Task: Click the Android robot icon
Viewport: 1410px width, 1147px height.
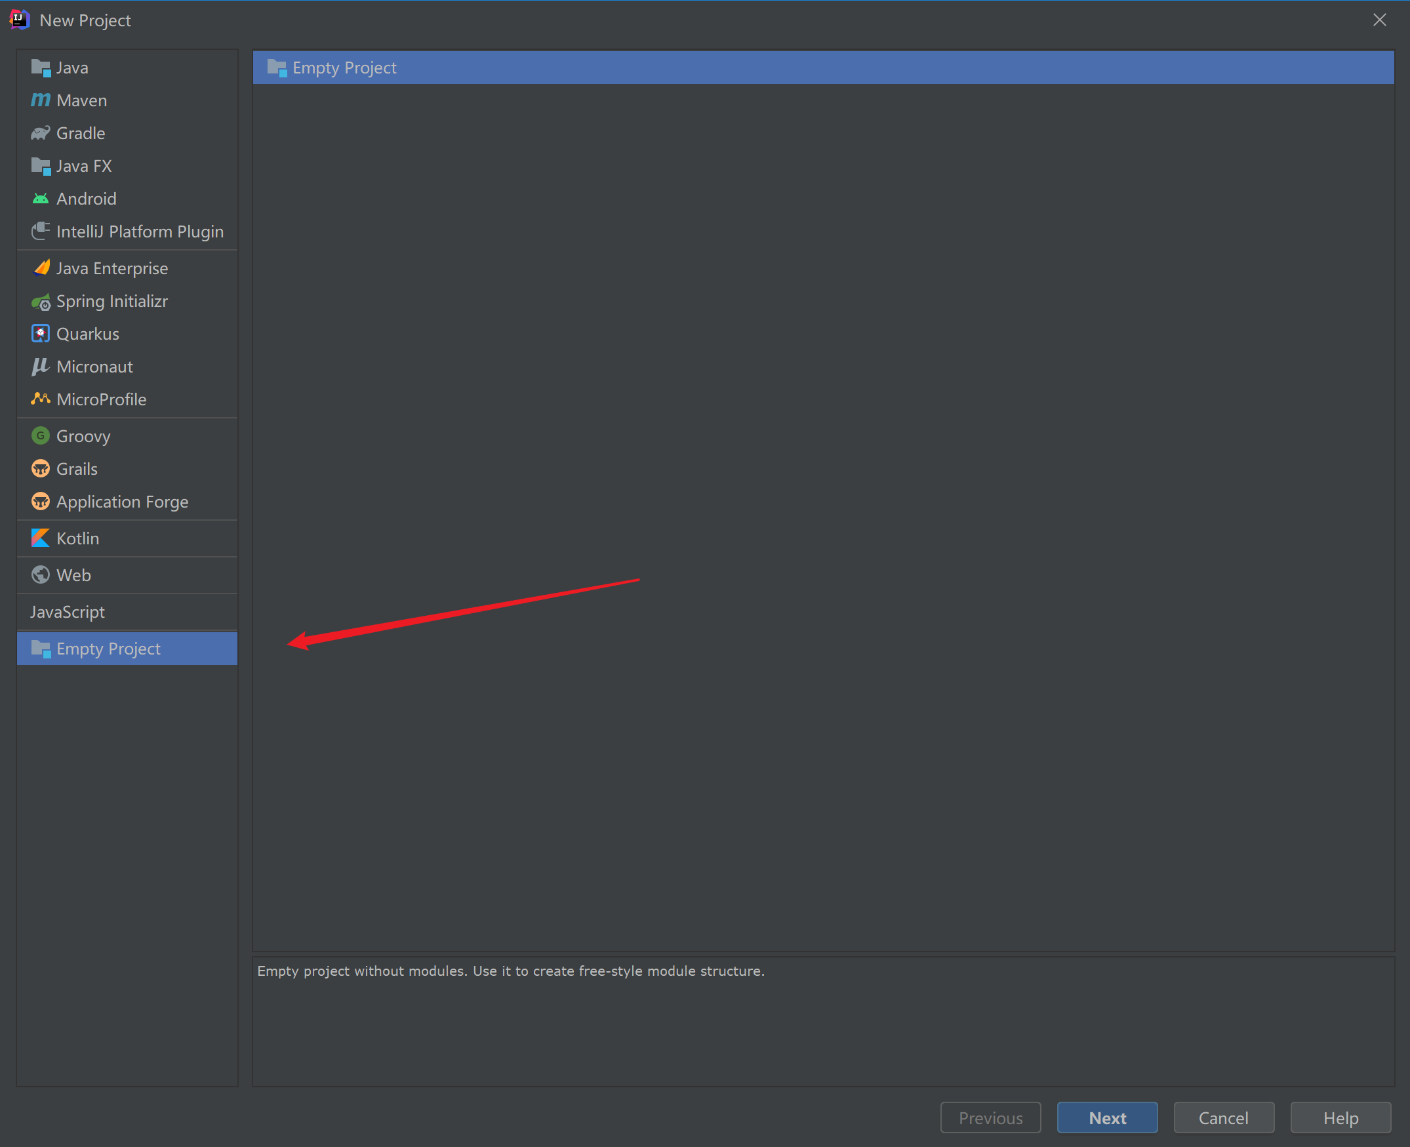Action: (x=40, y=199)
